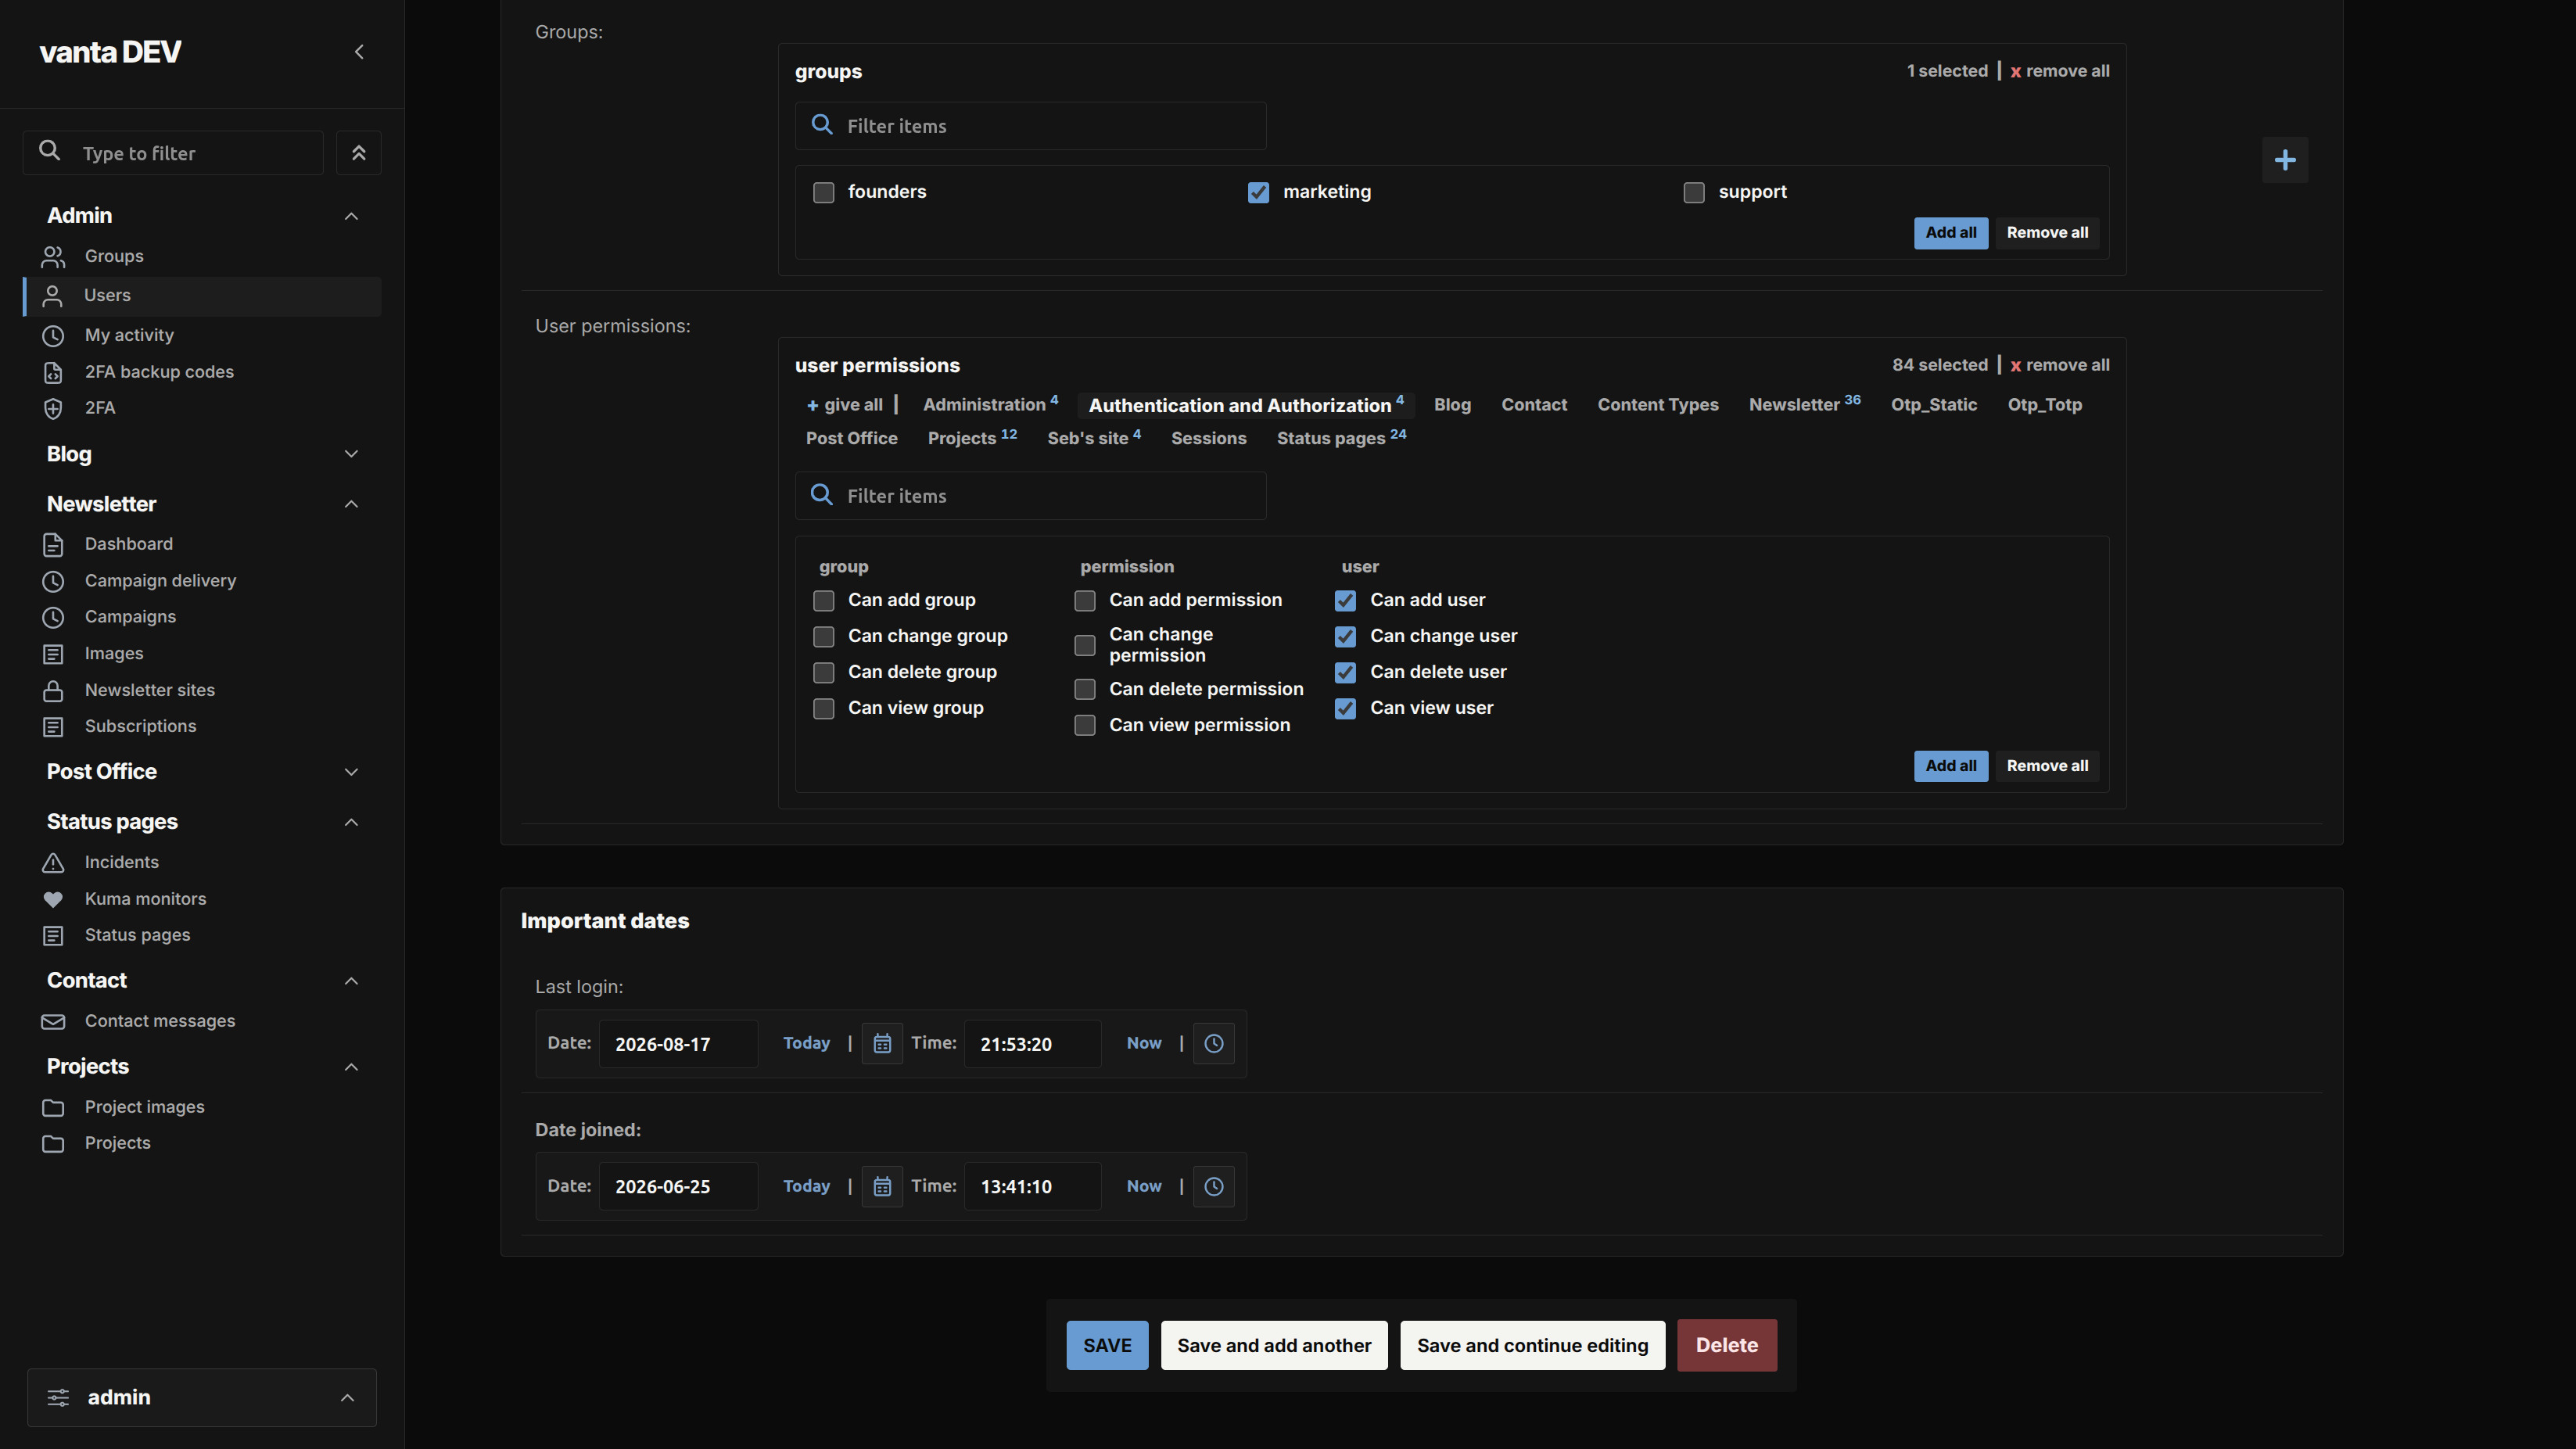2576x1449 pixels.
Task: Click the 2FA backup codes file icon
Action: tap(53, 372)
